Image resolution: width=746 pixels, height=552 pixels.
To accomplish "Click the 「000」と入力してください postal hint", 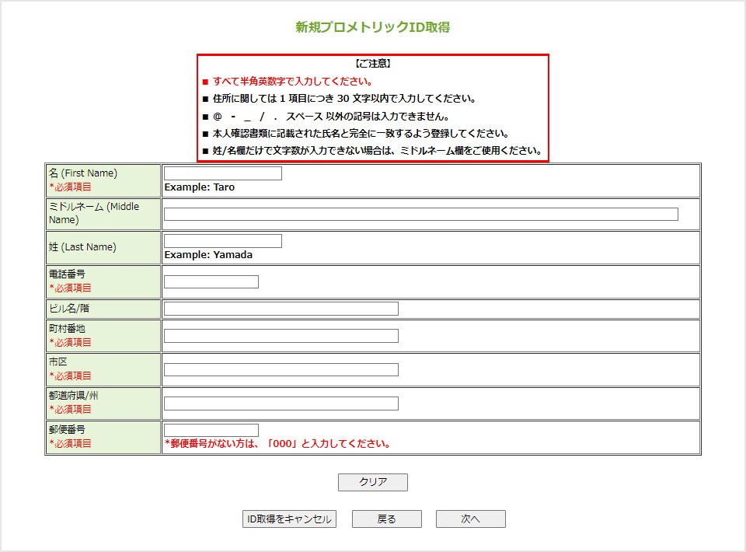I will (277, 444).
